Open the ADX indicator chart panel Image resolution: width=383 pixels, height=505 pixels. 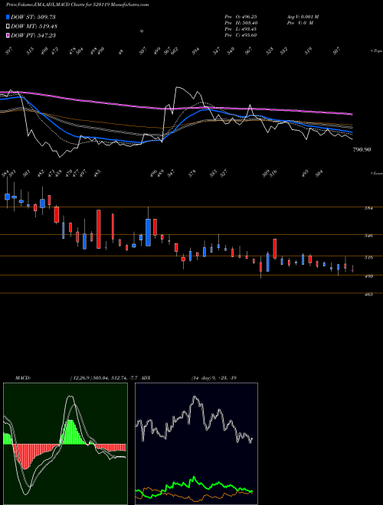pos(196,444)
